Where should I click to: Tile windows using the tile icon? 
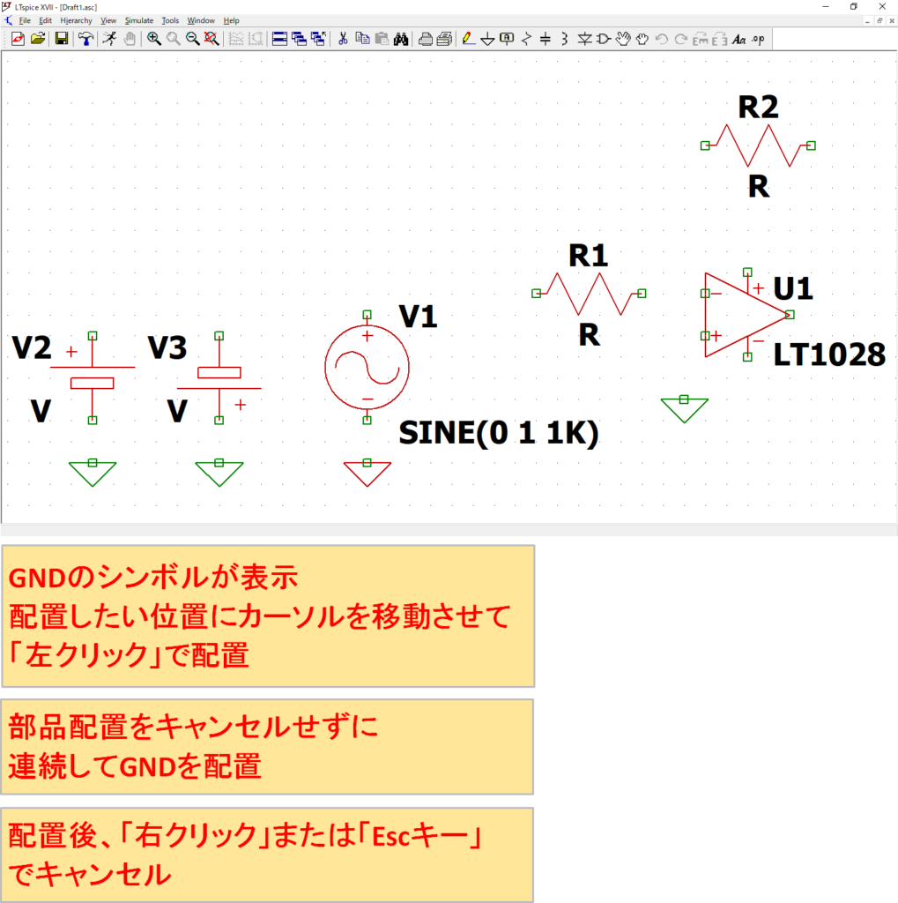[x=279, y=39]
